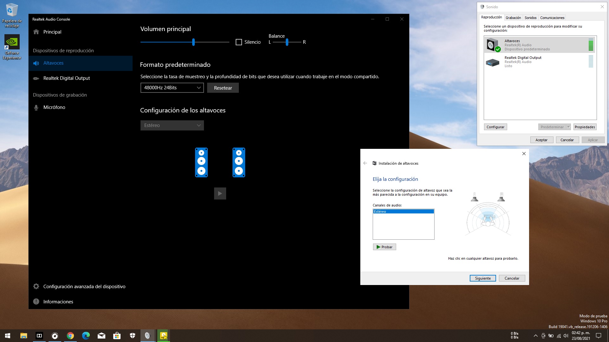Viewport: 609px width, 342px height.
Task: Expand the Predeterminar dropdown arrow in Sonido
Action: pyautogui.click(x=568, y=127)
